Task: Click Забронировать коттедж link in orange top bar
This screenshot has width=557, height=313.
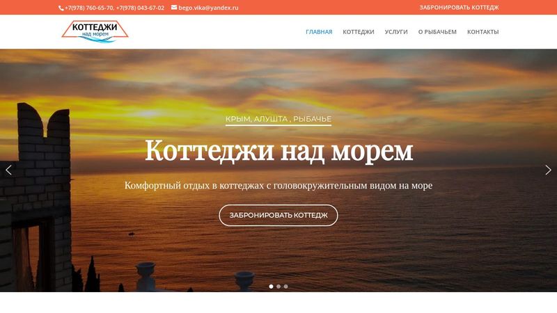Action: 459,8
